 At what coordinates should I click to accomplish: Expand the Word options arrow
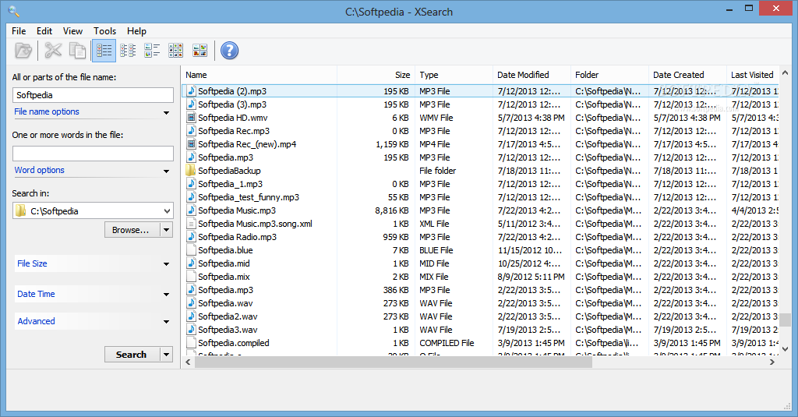166,171
